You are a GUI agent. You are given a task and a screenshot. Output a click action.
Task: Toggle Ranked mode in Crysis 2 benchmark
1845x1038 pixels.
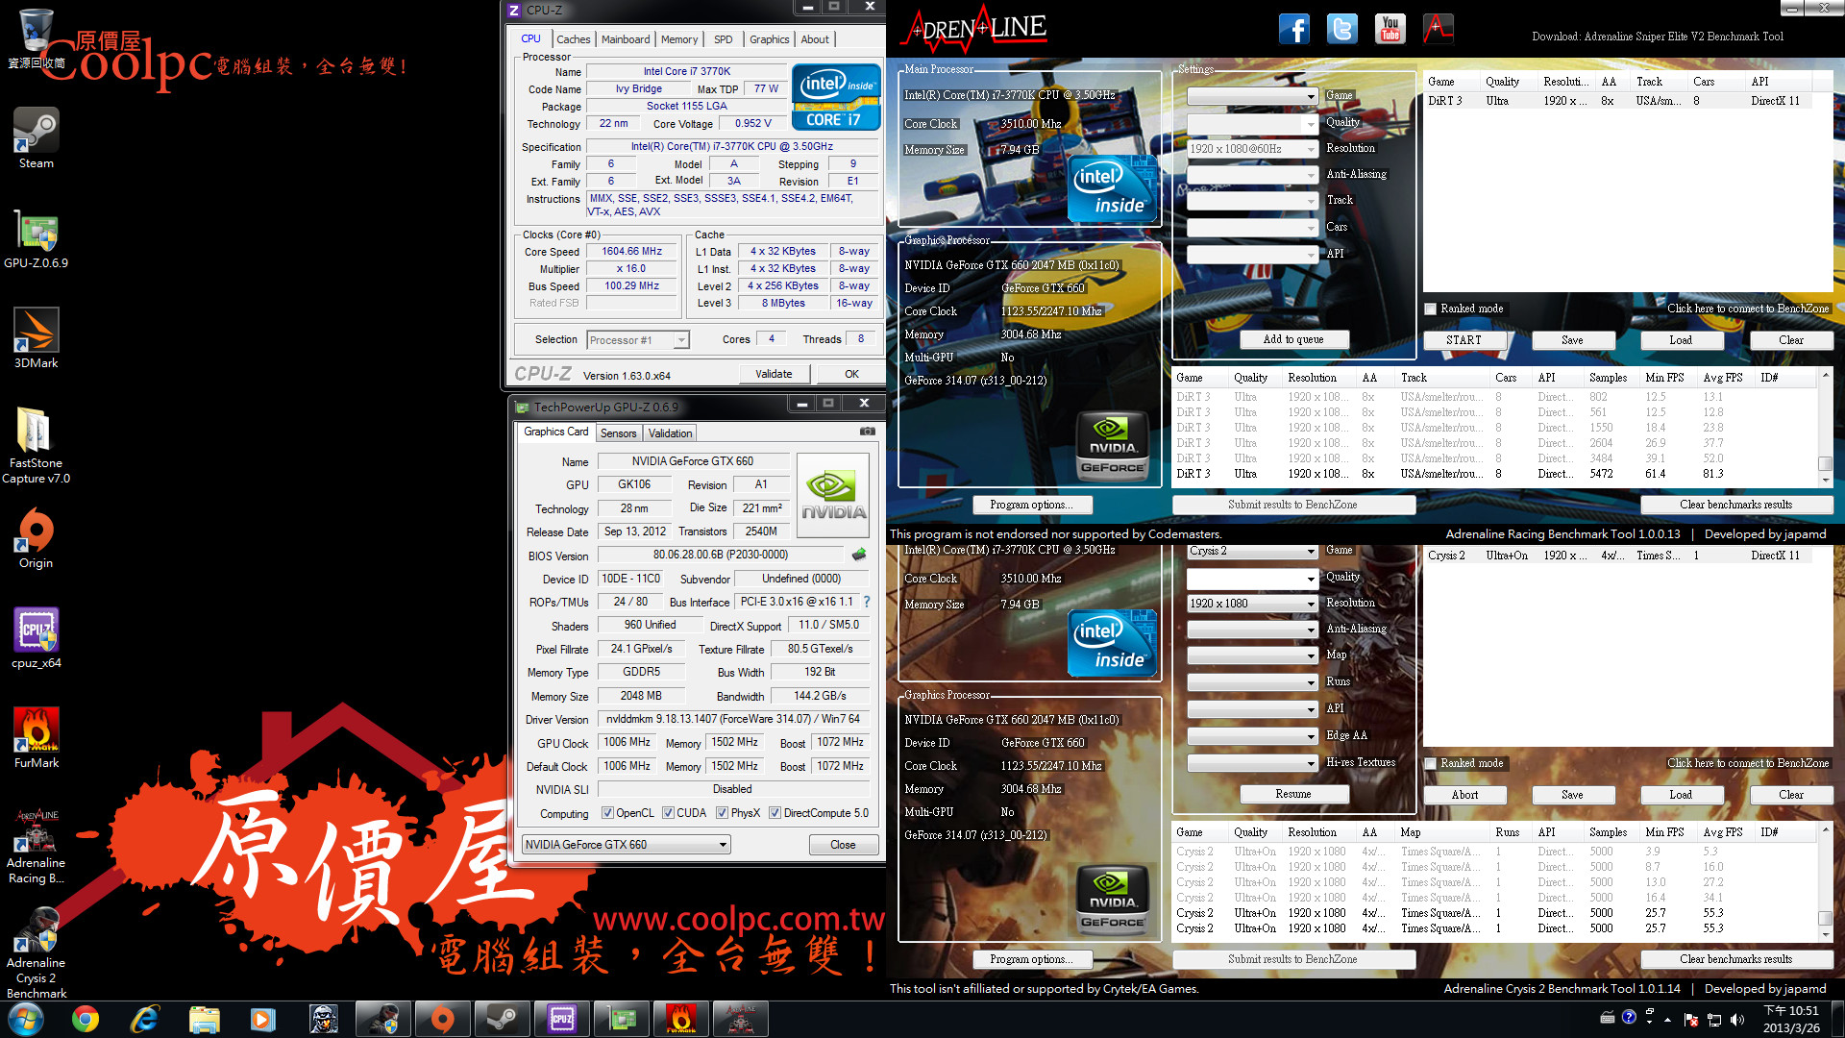[1431, 763]
